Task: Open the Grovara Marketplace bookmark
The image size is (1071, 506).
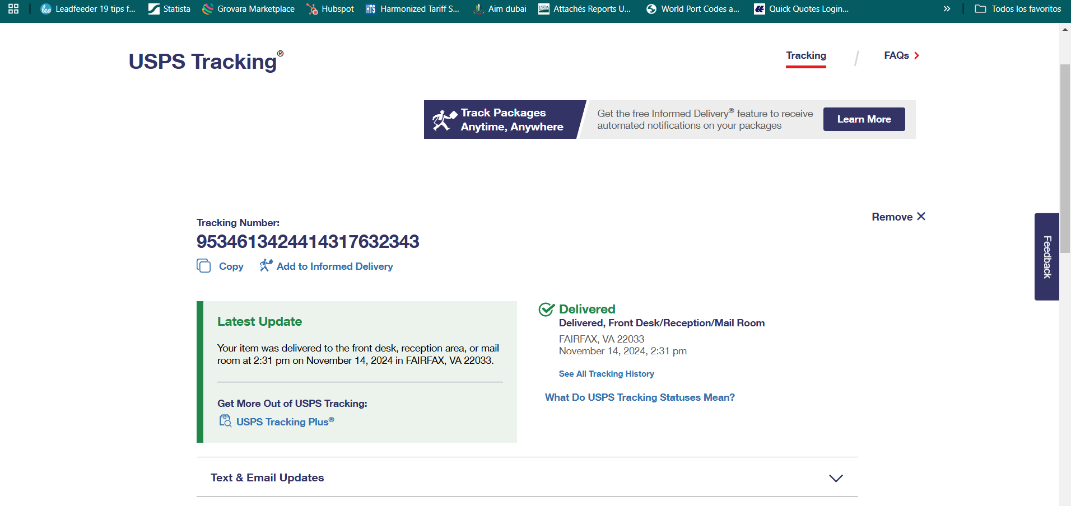Action: pyautogui.click(x=248, y=9)
